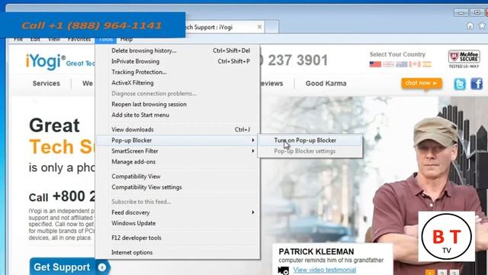Toggle Compatibility View
This screenshot has width=488, height=275.
[x=178, y=176]
